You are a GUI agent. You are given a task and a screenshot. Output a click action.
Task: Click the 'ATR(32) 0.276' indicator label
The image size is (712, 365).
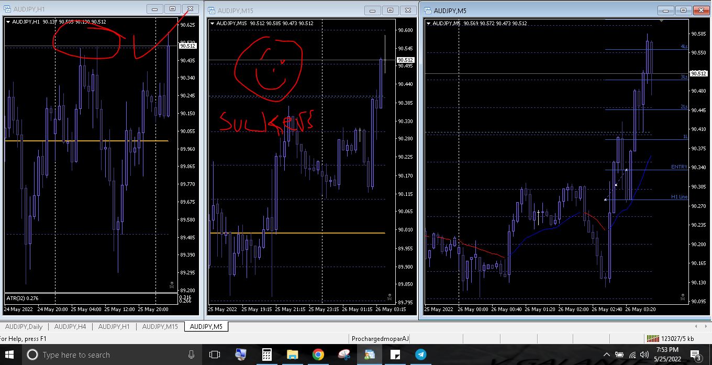22,298
